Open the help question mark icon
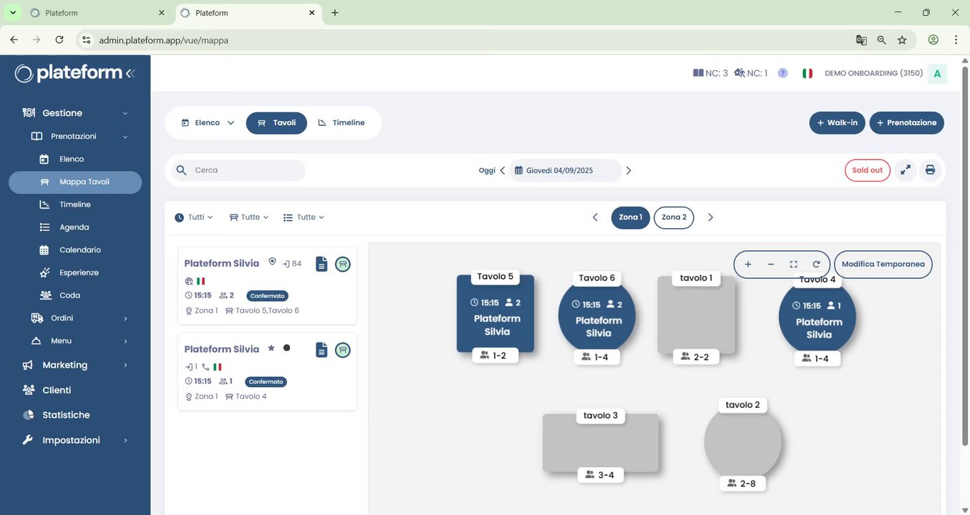 (782, 73)
